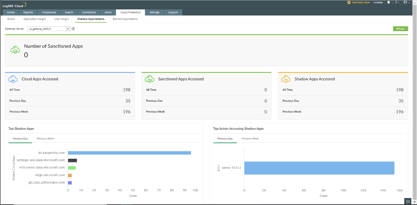Click the green Refresh button

click(400, 29)
